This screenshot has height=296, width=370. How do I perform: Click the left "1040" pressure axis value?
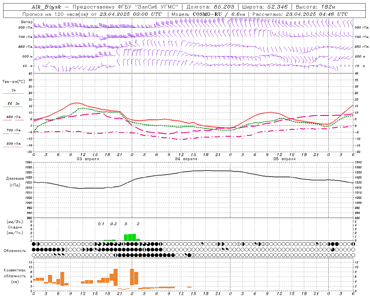pos(29,162)
